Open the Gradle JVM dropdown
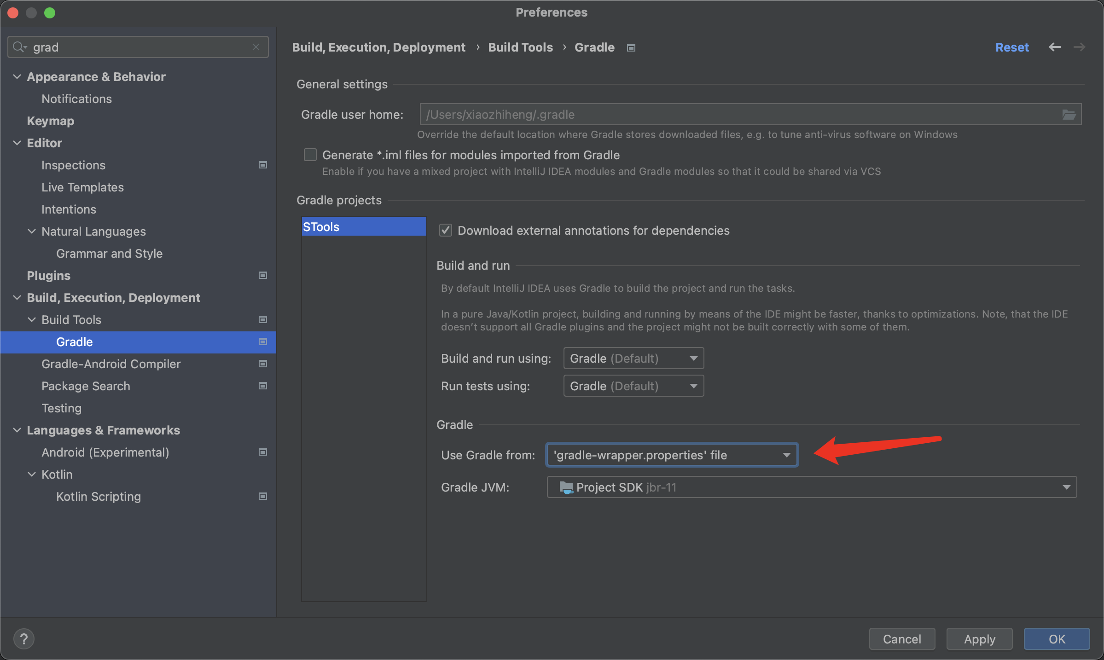This screenshot has width=1104, height=660. coord(812,487)
